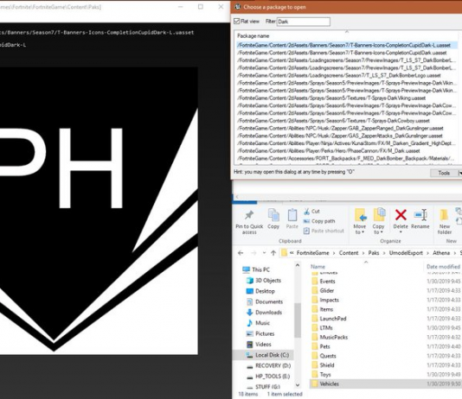Select package T-Banners-Icons-CompletionCupidDark-L.uasset

(347, 45)
